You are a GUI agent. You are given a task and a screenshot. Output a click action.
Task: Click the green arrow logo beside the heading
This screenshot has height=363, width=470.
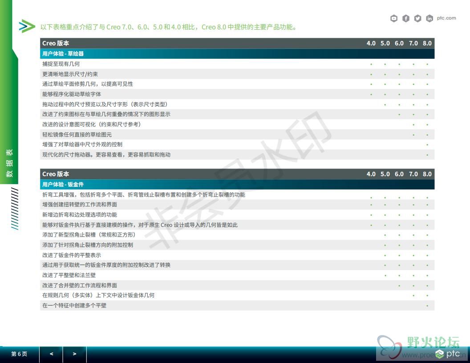[26, 26]
